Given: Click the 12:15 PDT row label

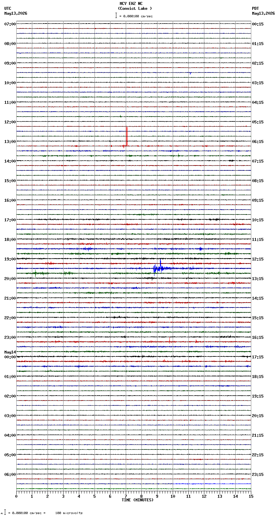Looking at the screenshot, I should coord(258,259).
